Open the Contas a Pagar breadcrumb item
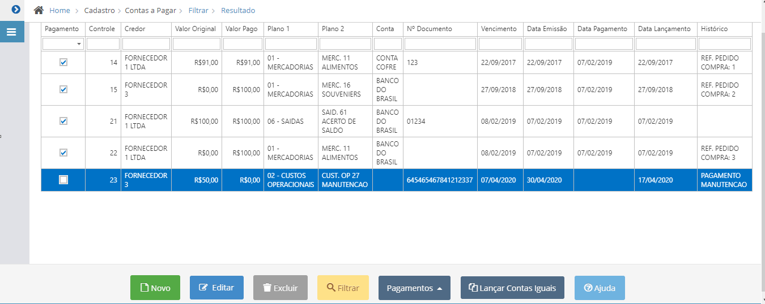Image resolution: width=765 pixels, height=304 pixels. [x=150, y=11]
